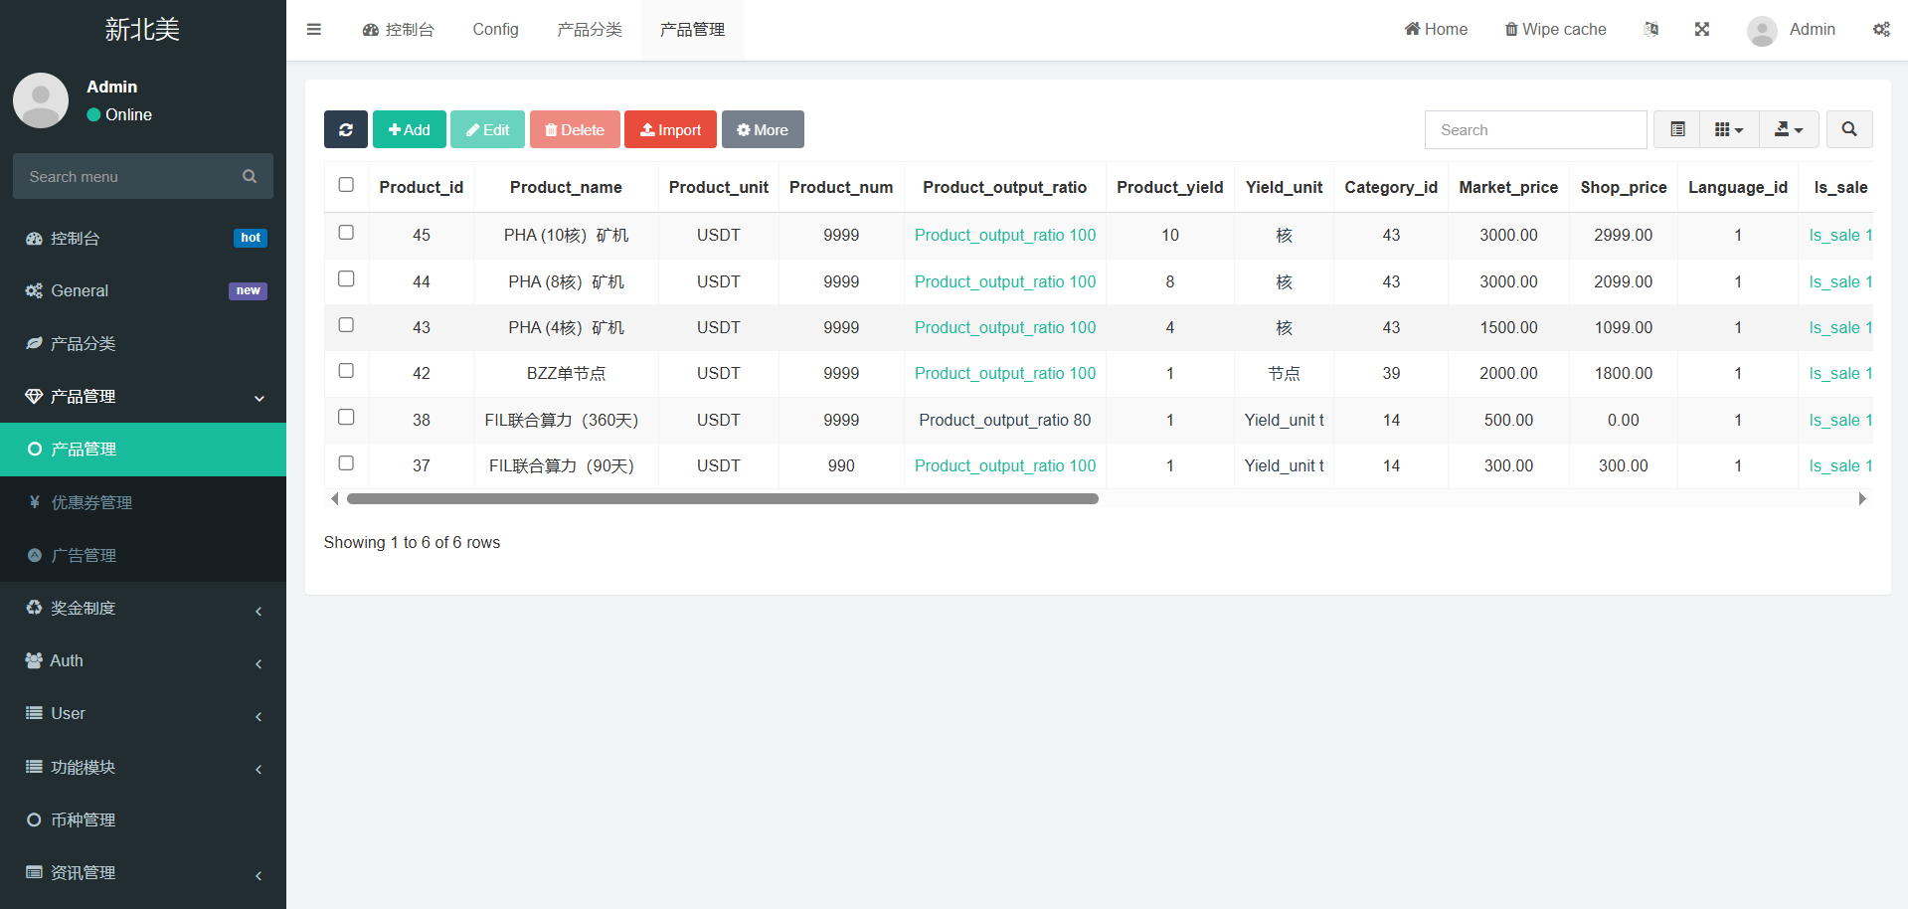Toggle the sidebar hamburger menu icon
This screenshot has width=1908, height=909.
click(314, 29)
